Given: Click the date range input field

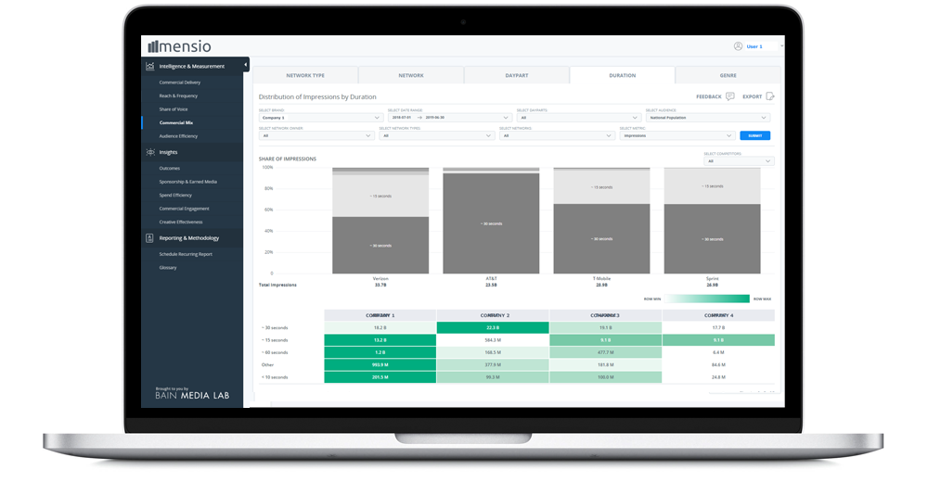Looking at the screenshot, I should (449, 118).
